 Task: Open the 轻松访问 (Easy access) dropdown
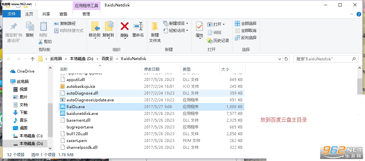(x=176, y=30)
